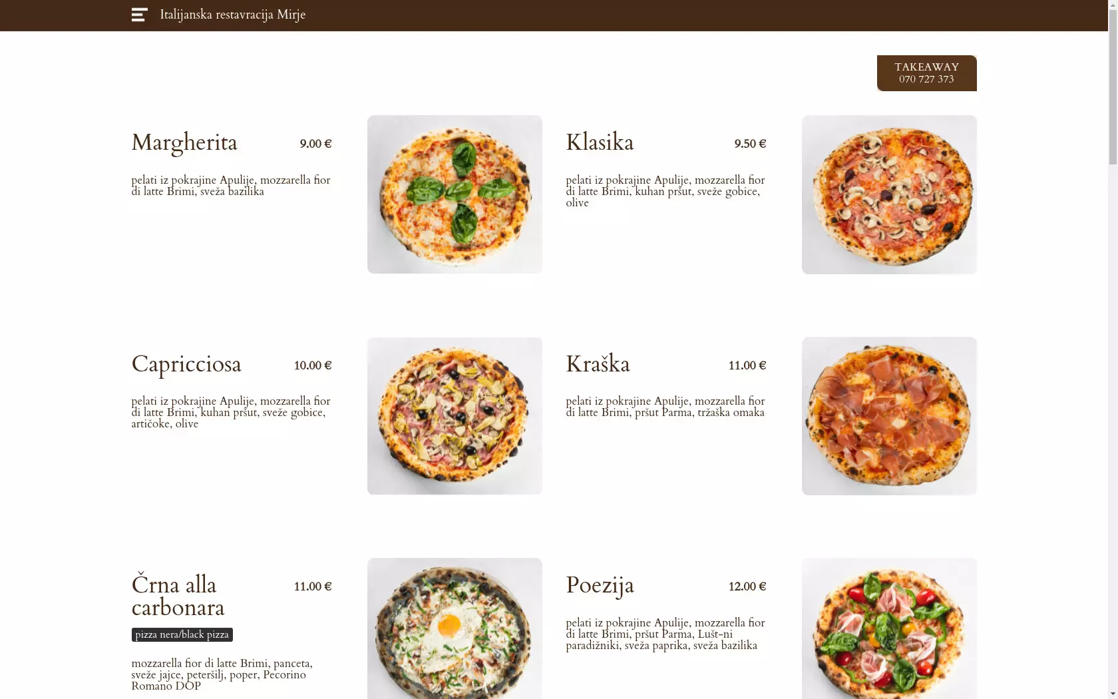The height and width of the screenshot is (699, 1118).
Task: Click the TAKEAWAY 070 727 373 button
Action: click(x=926, y=73)
